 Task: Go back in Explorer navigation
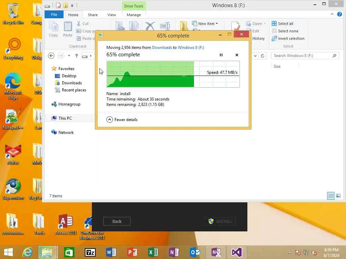click(51, 56)
